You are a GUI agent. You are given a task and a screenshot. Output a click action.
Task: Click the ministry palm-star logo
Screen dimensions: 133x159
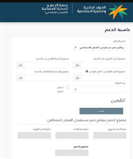click(x=118, y=12)
